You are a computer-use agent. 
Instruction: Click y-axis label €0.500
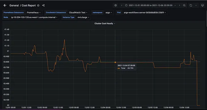pyautogui.click(x=6, y=78)
